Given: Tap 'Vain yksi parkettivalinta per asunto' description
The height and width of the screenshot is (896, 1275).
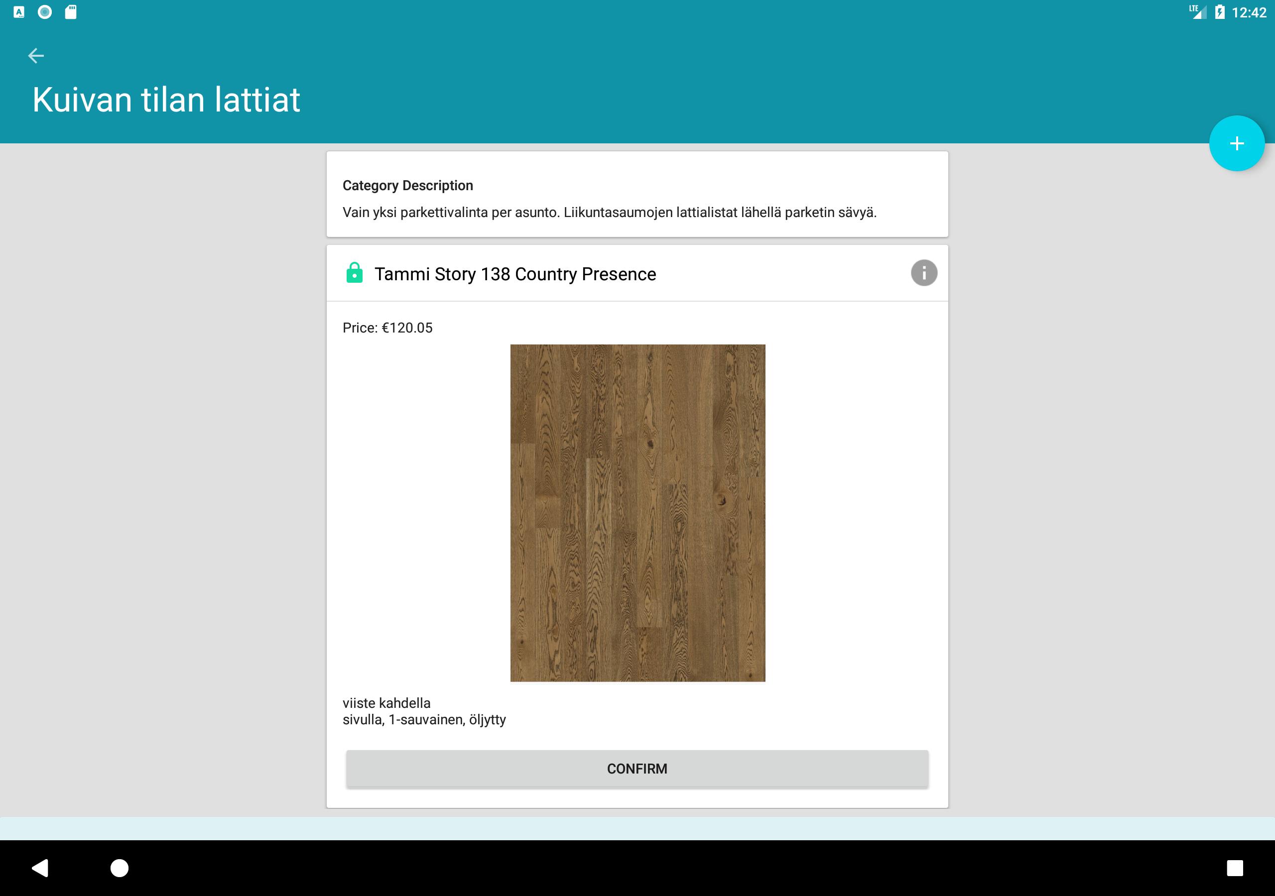Looking at the screenshot, I should [609, 212].
